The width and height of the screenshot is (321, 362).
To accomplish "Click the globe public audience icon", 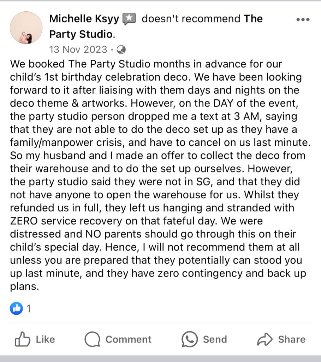I will click(121, 49).
